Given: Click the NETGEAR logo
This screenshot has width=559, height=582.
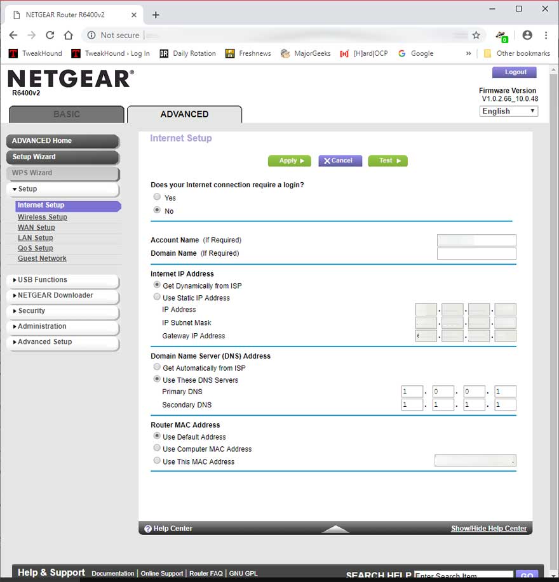Looking at the screenshot, I should click(x=71, y=79).
